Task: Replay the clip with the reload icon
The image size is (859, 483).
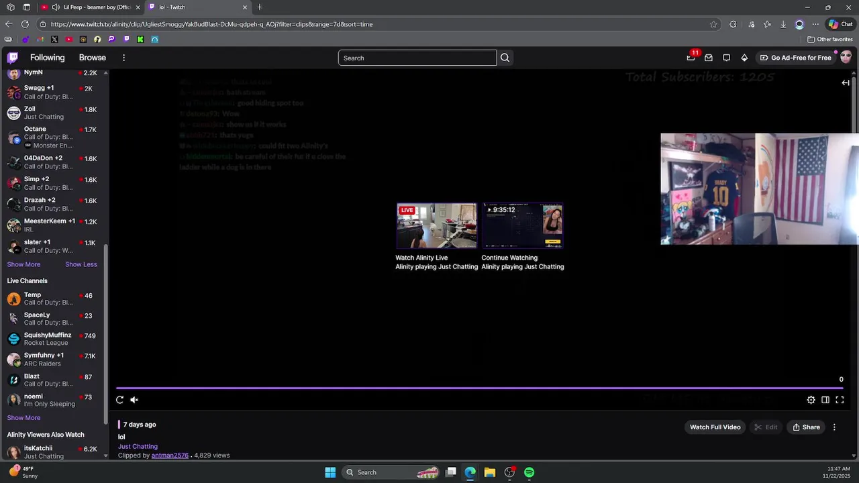Action: [119, 400]
